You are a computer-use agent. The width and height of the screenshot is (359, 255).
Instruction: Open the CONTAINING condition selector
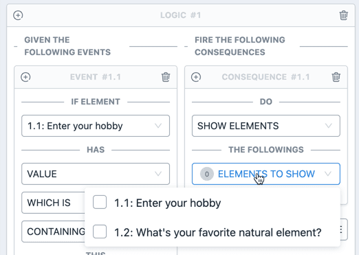[x=53, y=232]
